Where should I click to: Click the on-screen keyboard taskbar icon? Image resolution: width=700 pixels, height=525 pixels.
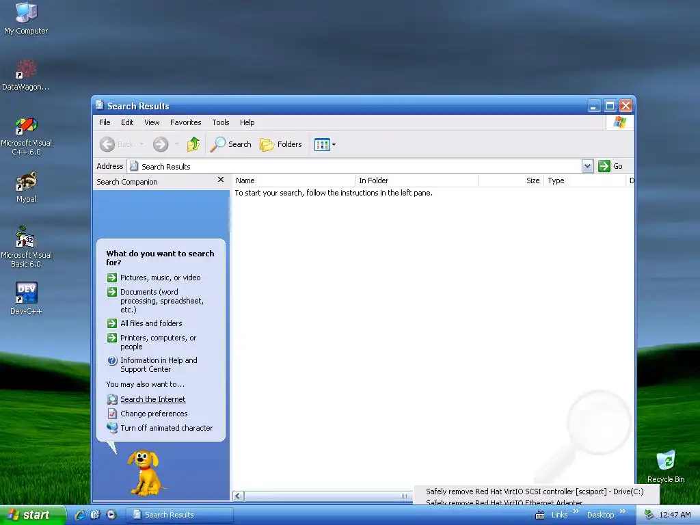tap(540, 515)
